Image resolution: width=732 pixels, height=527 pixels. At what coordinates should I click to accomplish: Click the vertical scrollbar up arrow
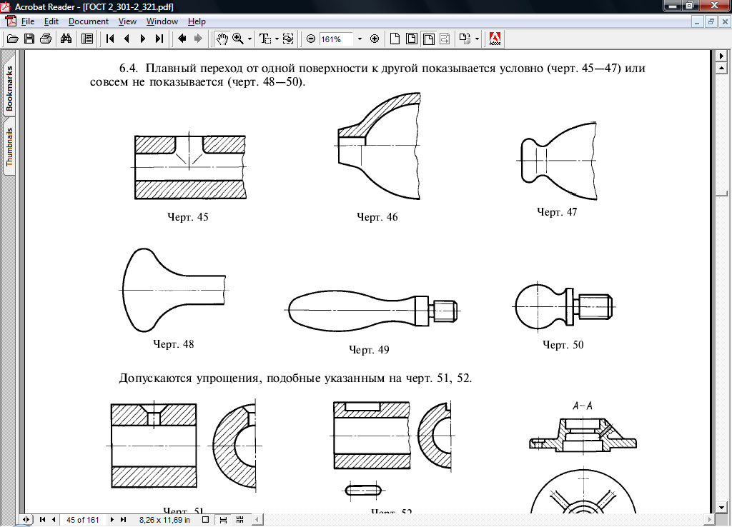click(x=722, y=68)
